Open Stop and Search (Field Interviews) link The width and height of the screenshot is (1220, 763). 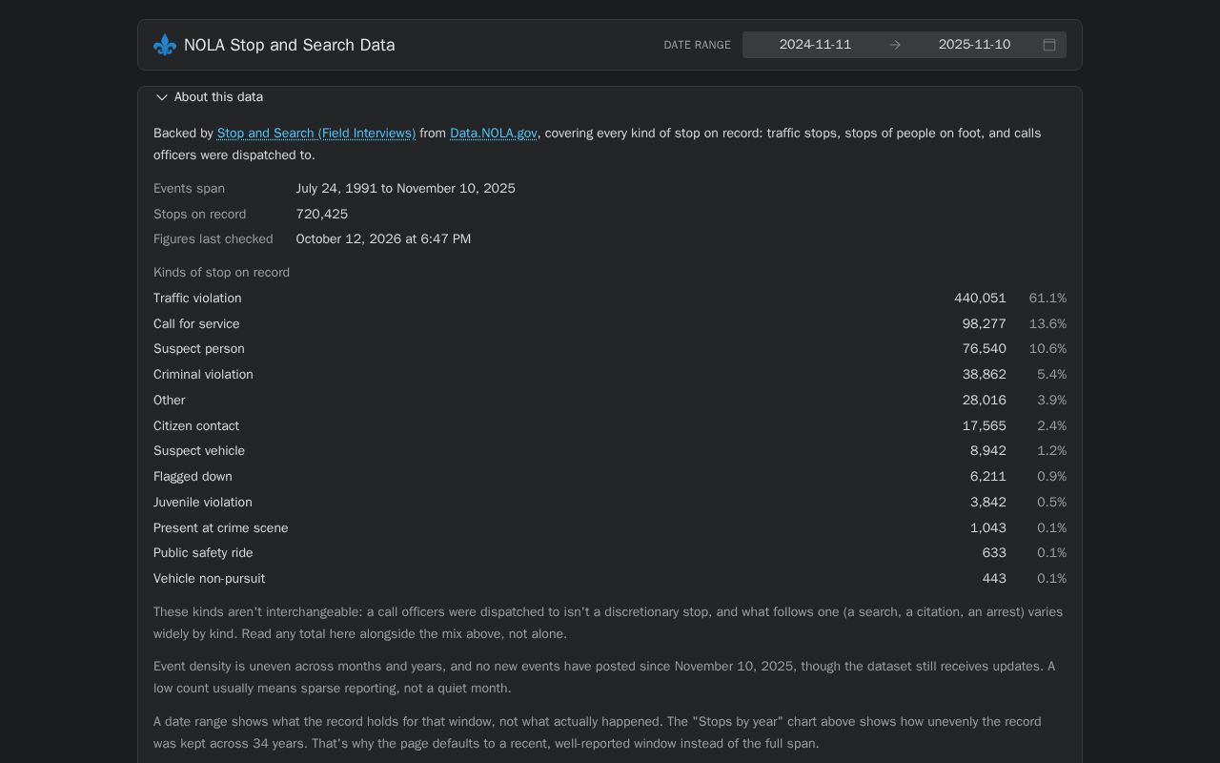click(x=316, y=134)
